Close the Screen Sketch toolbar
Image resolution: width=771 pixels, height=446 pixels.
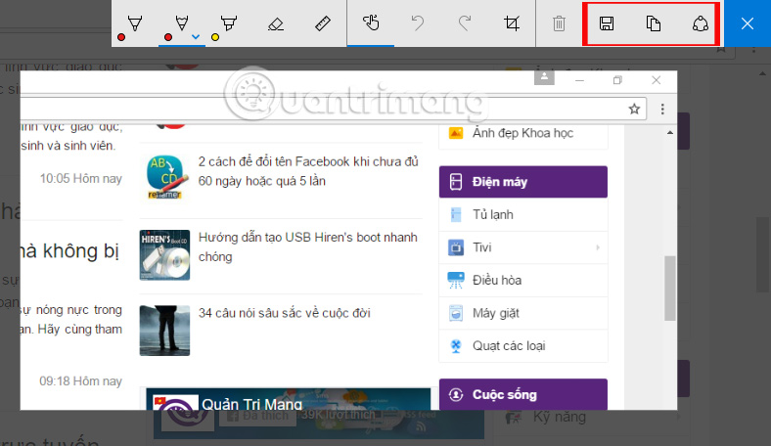pyautogui.click(x=748, y=23)
